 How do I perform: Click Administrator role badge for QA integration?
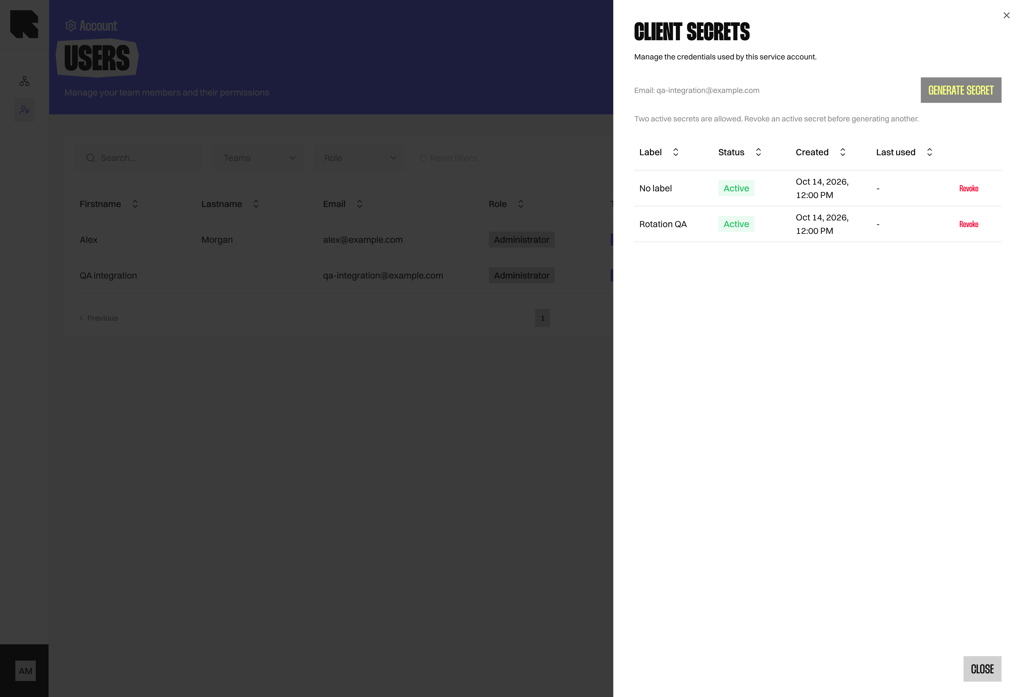[521, 276]
